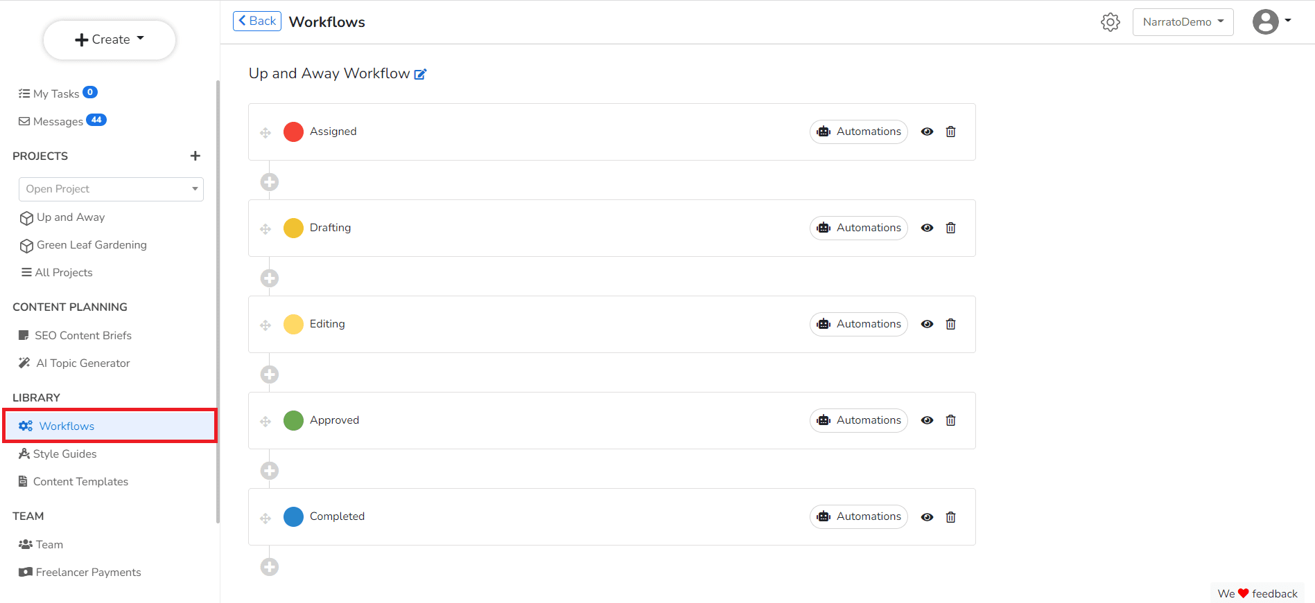Go back using the Back button
This screenshot has height=603, width=1315.
(x=257, y=21)
